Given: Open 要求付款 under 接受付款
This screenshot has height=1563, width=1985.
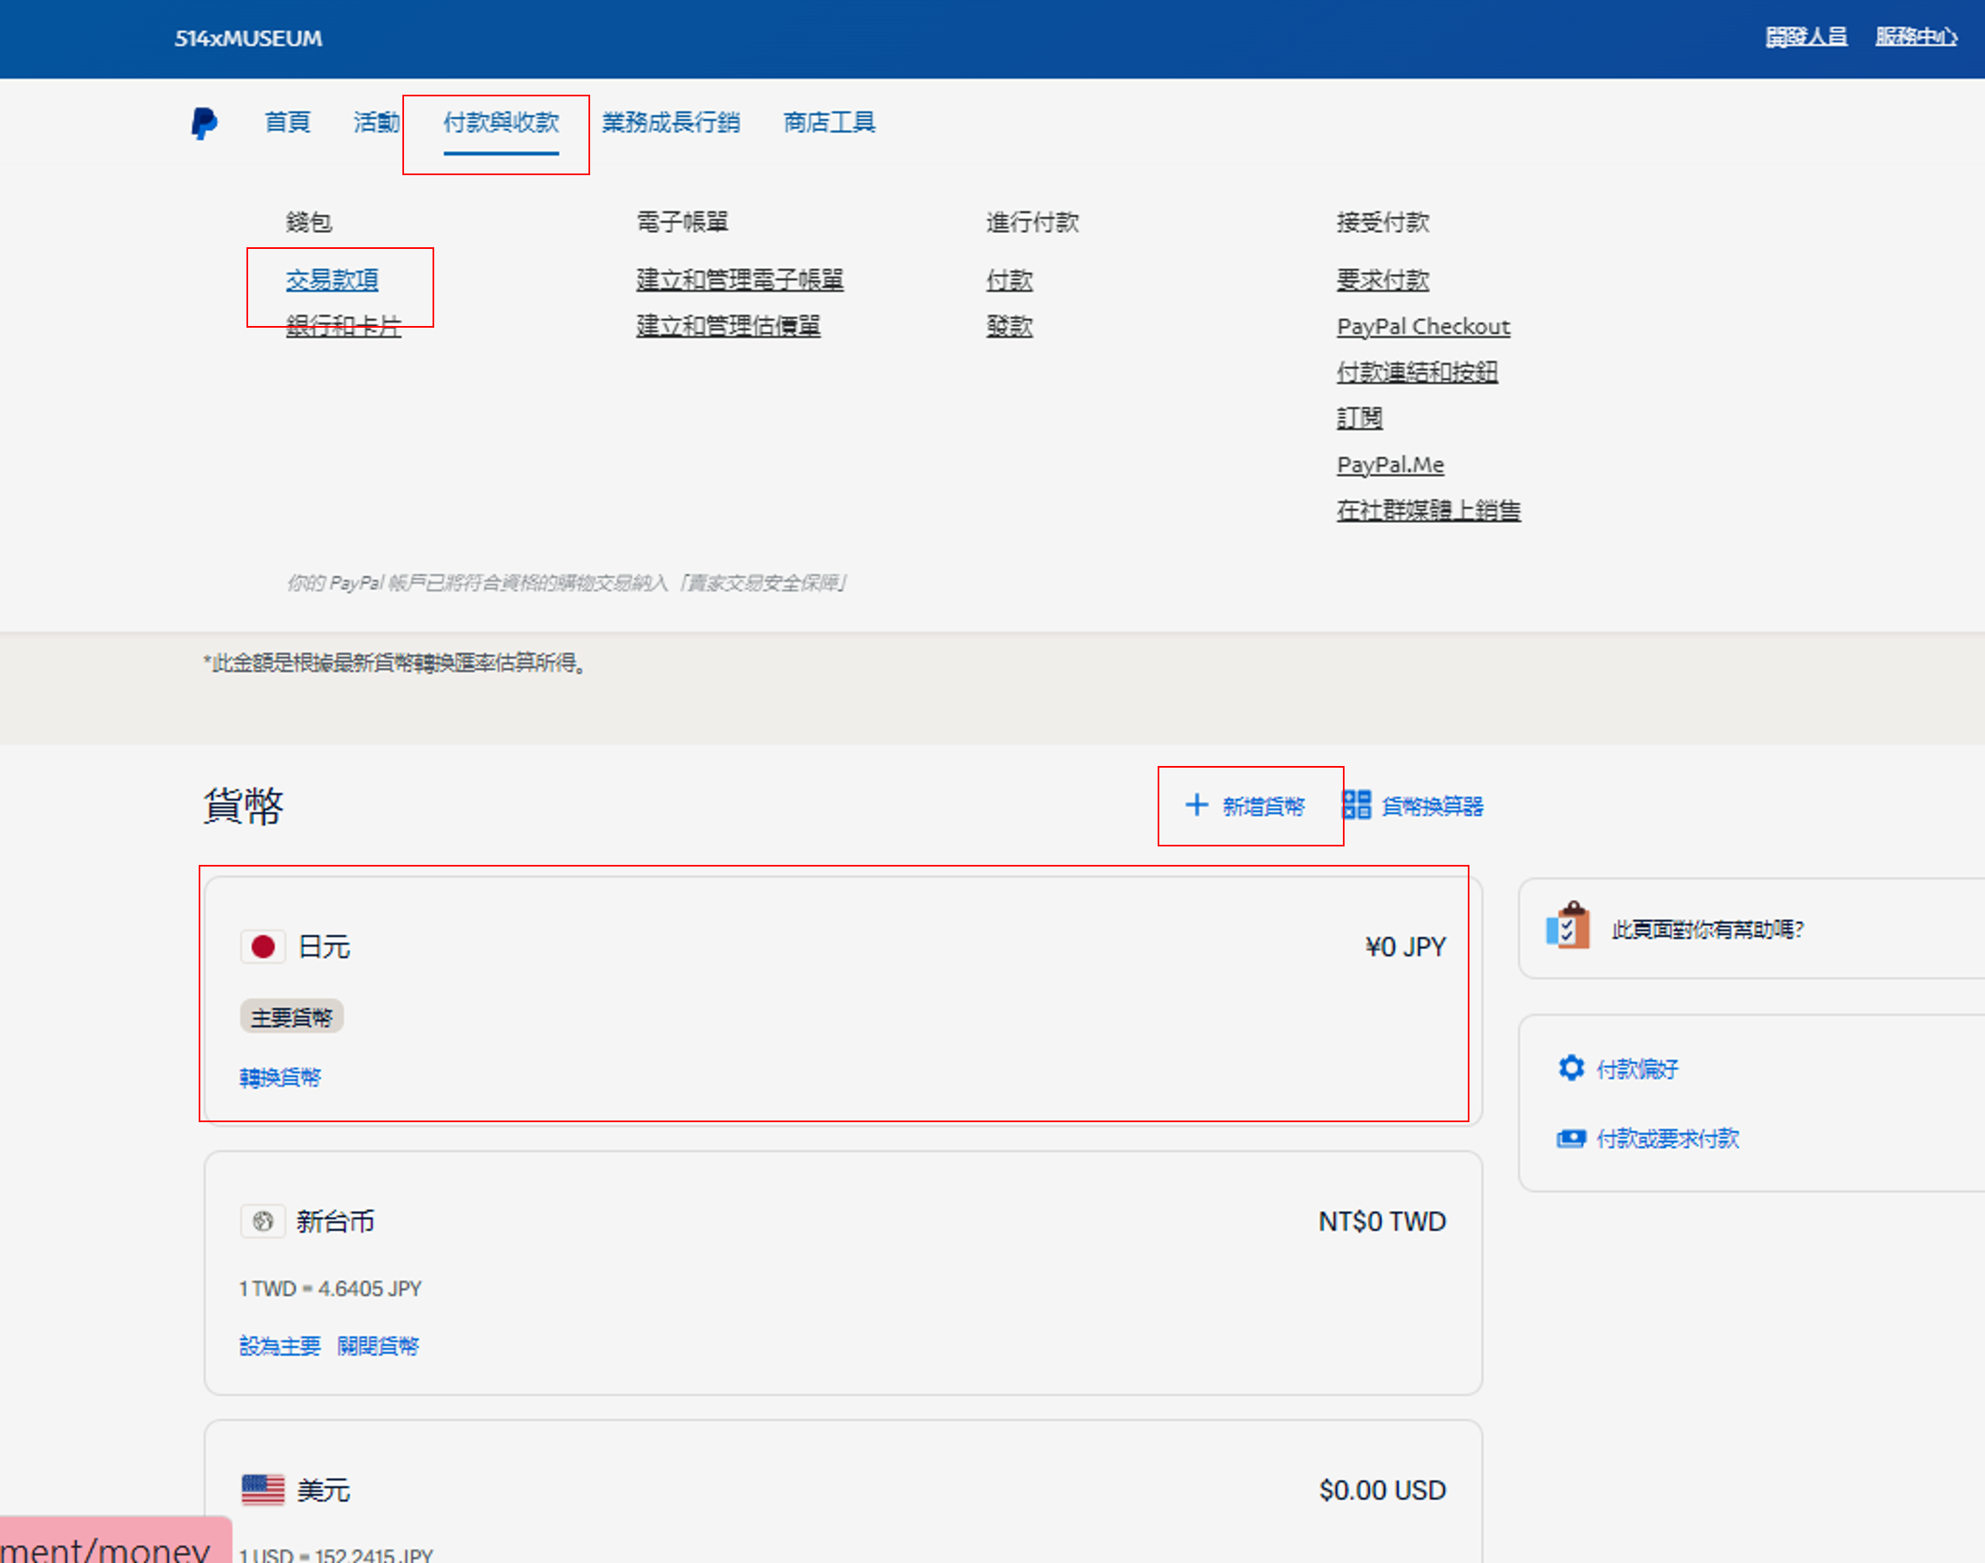Looking at the screenshot, I should tap(1382, 280).
